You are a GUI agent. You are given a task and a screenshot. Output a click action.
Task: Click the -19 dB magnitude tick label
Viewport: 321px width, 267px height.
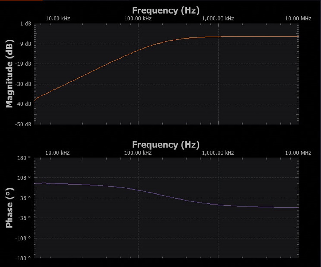click(23, 64)
